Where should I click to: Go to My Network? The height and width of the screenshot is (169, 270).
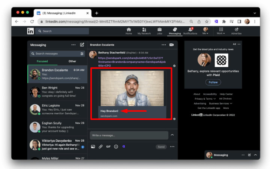(x=144, y=31)
